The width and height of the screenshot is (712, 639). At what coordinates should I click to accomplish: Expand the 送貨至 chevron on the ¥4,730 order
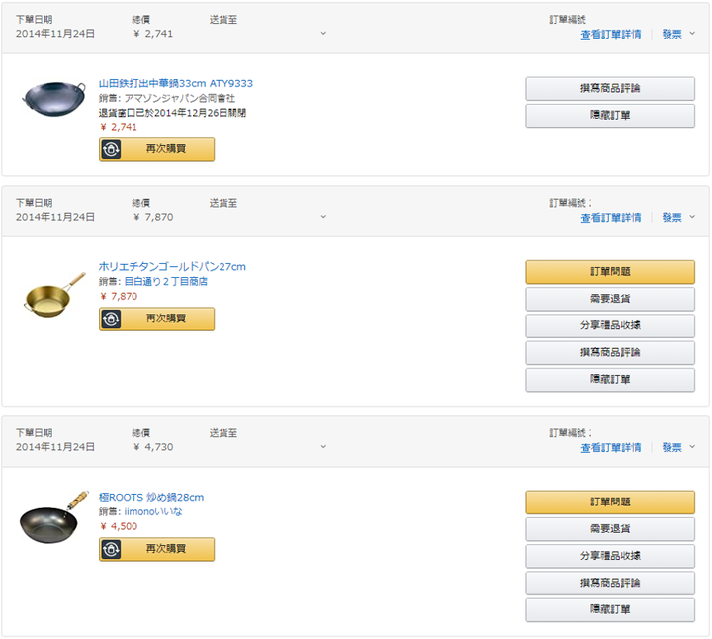323,447
